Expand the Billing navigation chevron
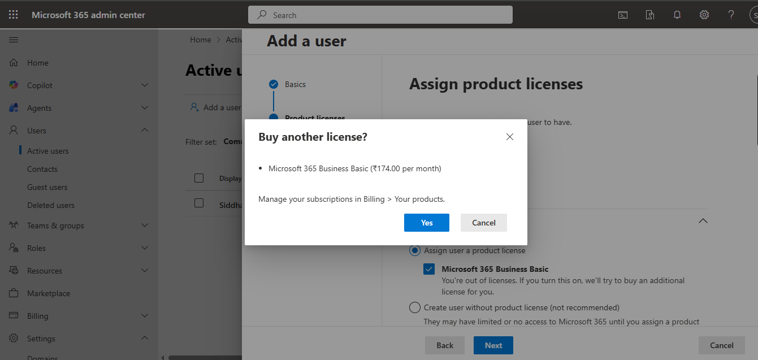The image size is (758, 360). coord(145,316)
